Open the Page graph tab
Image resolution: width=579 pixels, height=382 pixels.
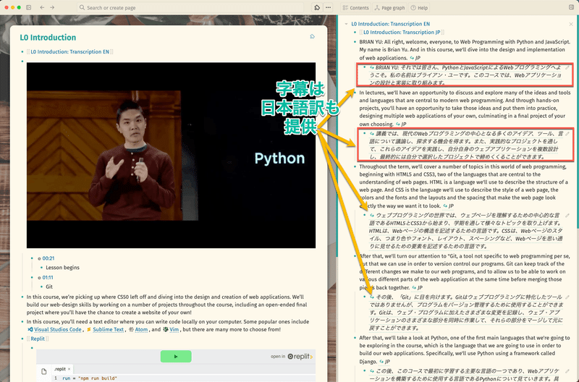tap(389, 8)
